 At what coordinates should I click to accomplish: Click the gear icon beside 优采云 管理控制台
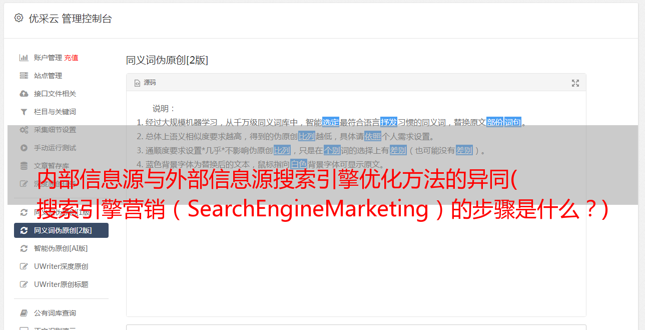tap(19, 18)
